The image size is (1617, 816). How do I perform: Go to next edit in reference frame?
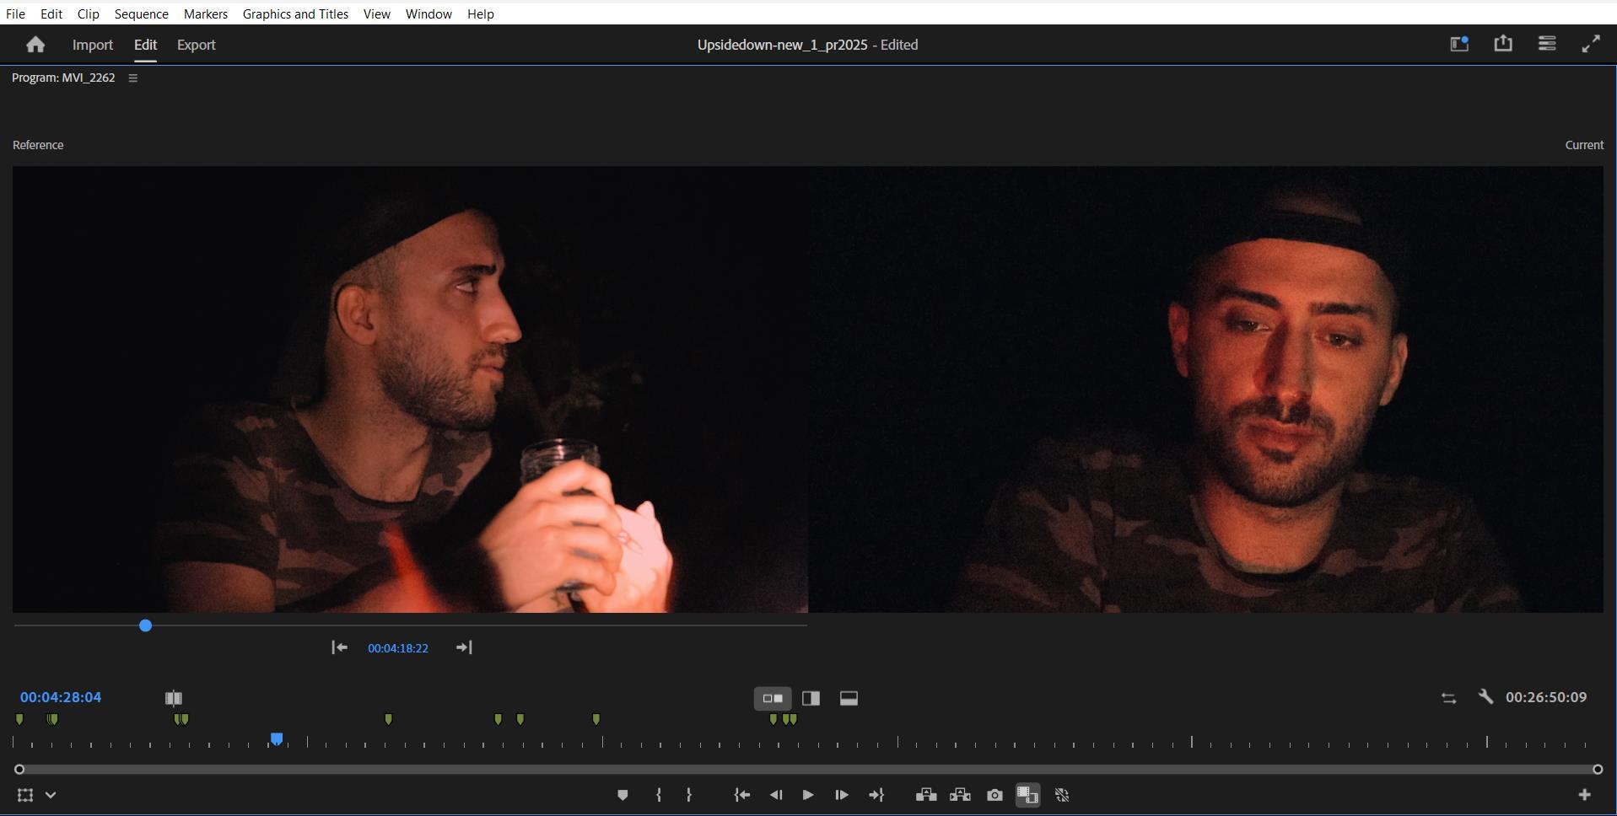464,647
